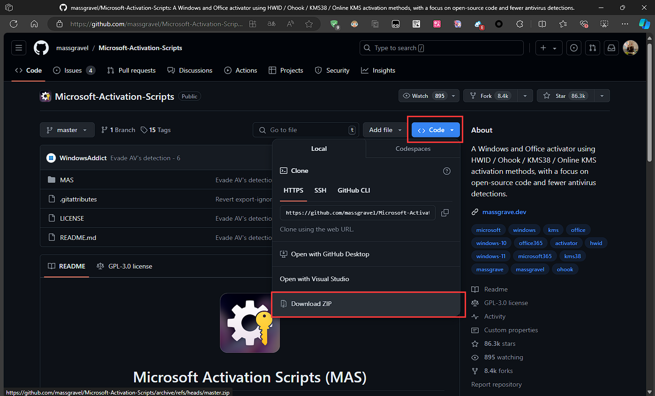Show the GPL-3.0 license tab
The width and height of the screenshot is (655, 396).
click(124, 266)
